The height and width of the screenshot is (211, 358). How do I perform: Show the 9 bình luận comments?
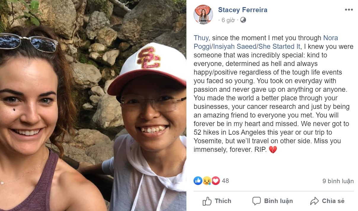[338, 181]
